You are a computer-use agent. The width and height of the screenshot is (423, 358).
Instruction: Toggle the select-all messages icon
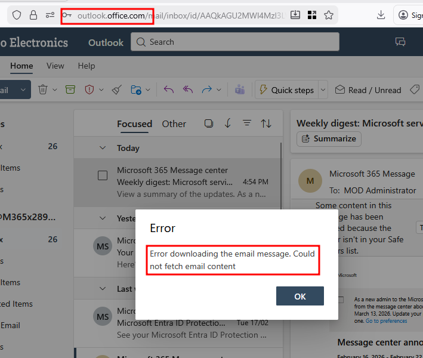click(208, 124)
